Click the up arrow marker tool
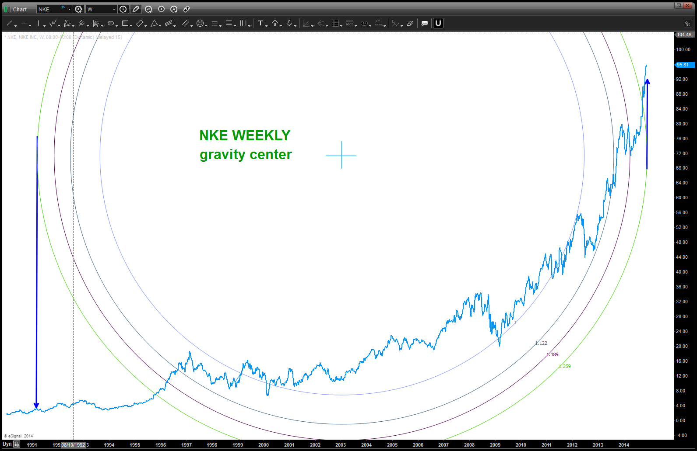The image size is (697, 451). [275, 23]
